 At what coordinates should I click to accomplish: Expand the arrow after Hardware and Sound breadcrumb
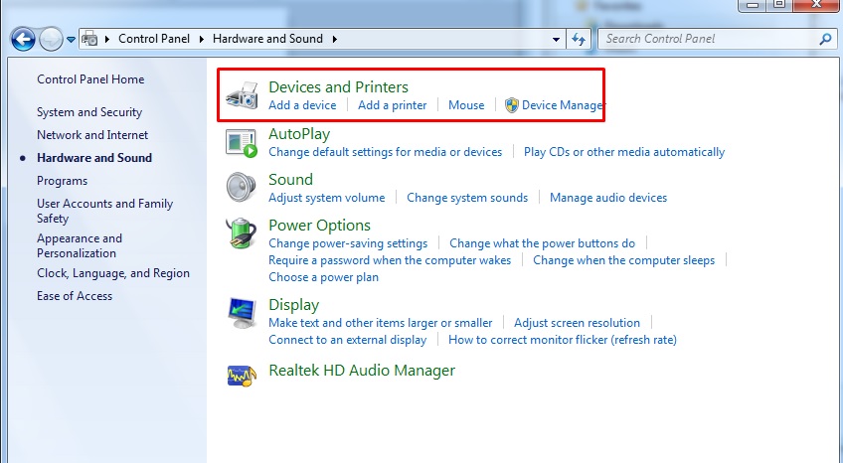pos(334,39)
